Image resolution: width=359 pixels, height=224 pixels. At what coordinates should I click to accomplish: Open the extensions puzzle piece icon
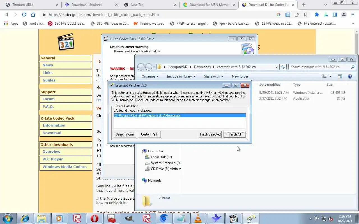click(317, 15)
